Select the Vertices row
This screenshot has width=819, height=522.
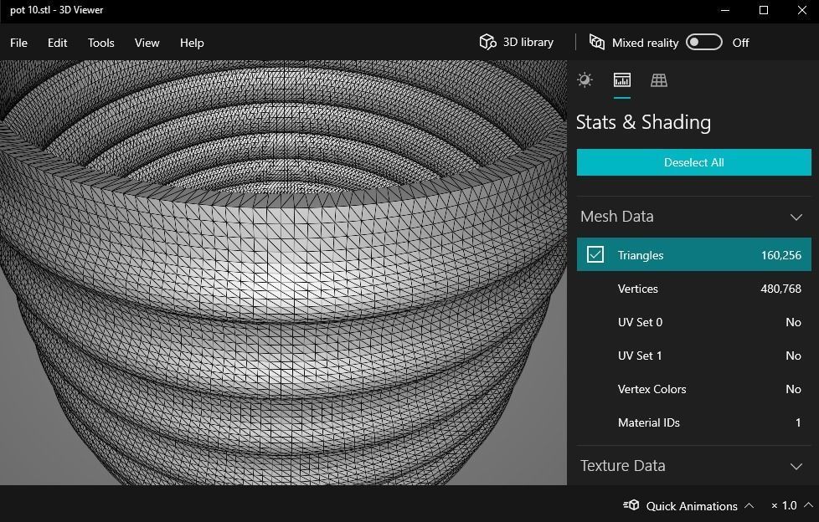coord(693,289)
